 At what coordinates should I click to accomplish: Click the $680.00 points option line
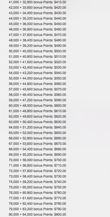(x=37, y=149)
